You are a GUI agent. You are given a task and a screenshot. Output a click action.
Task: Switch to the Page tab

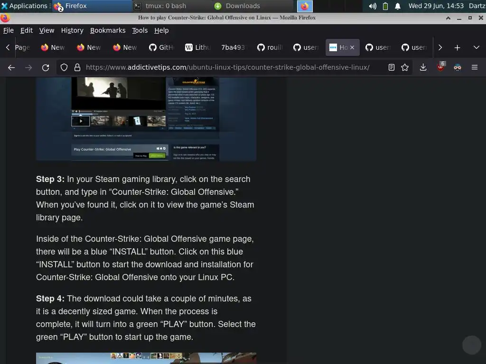coord(23,48)
